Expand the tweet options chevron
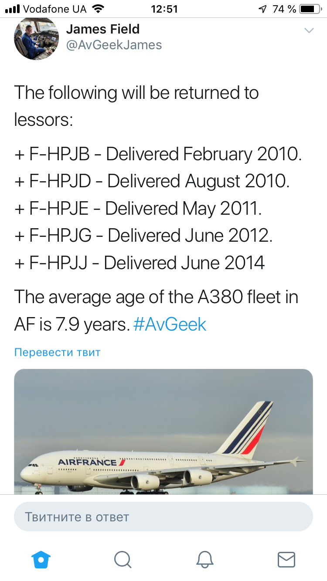The image size is (327, 581). (x=309, y=30)
